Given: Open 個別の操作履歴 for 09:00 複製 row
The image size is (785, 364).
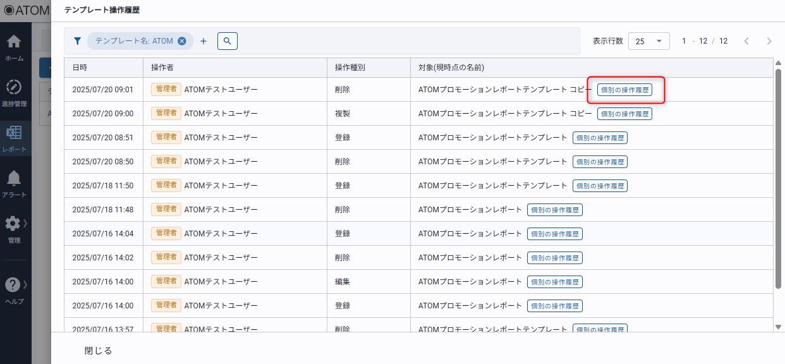Looking at the screenshot, I should (x=624, y=114).
